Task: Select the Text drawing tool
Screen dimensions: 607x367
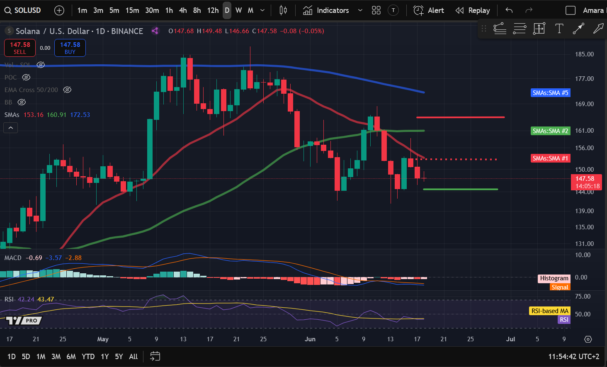Action: coord(559,29)
